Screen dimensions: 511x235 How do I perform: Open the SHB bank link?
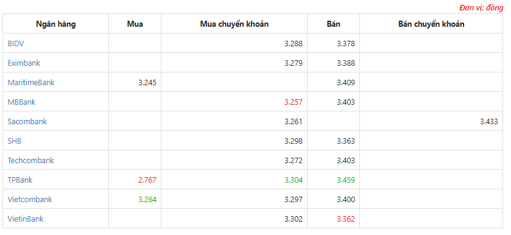click(15, 141)
